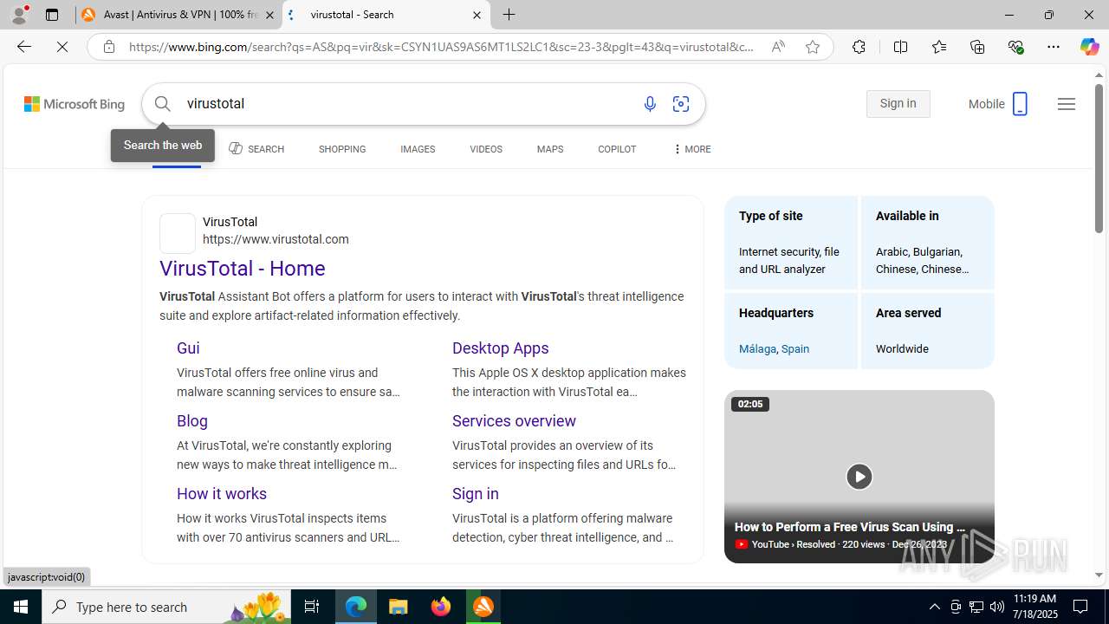This screenshot has width=1109, height=624.
Task: Expand the MORE dropdown menu
Action: (x=692, y=149)
